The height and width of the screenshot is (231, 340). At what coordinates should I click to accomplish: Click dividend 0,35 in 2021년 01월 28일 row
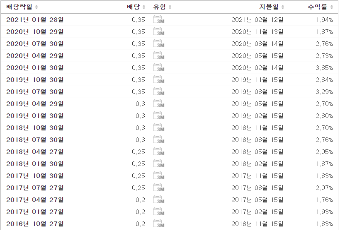(138, 20)
